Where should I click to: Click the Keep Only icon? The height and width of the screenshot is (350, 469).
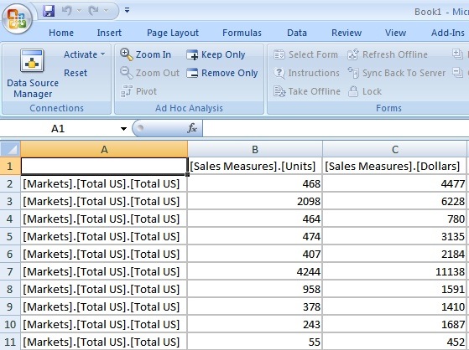coord(192,55)
